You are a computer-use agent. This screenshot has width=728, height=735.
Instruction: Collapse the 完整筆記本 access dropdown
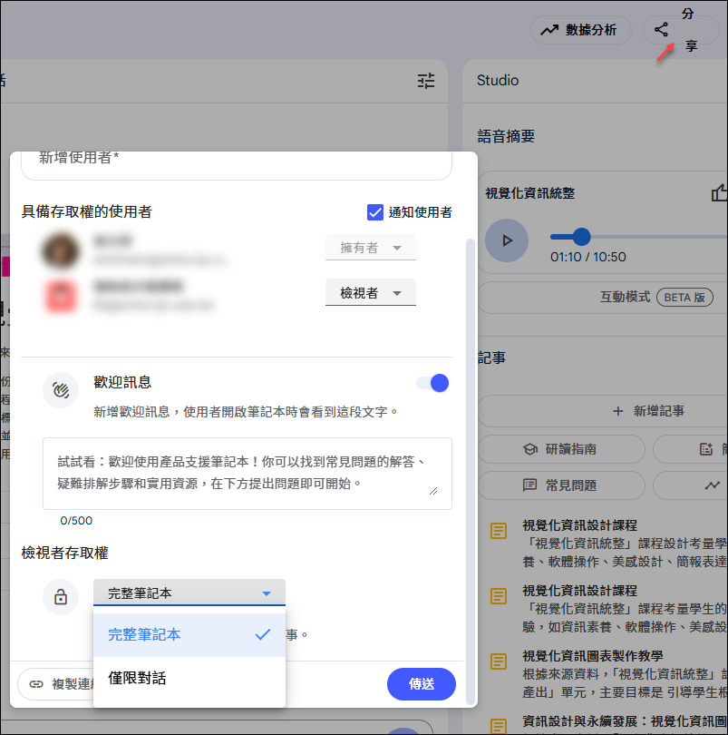click(189, 593)
